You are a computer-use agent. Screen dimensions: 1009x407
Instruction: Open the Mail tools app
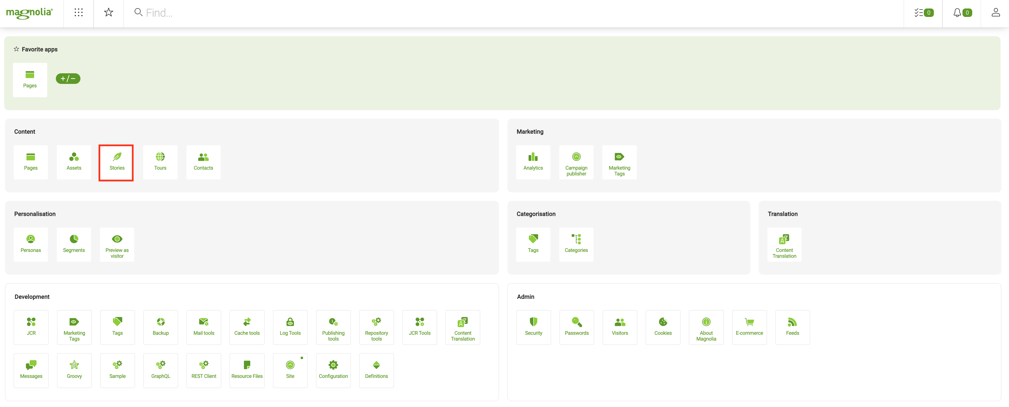204,328
